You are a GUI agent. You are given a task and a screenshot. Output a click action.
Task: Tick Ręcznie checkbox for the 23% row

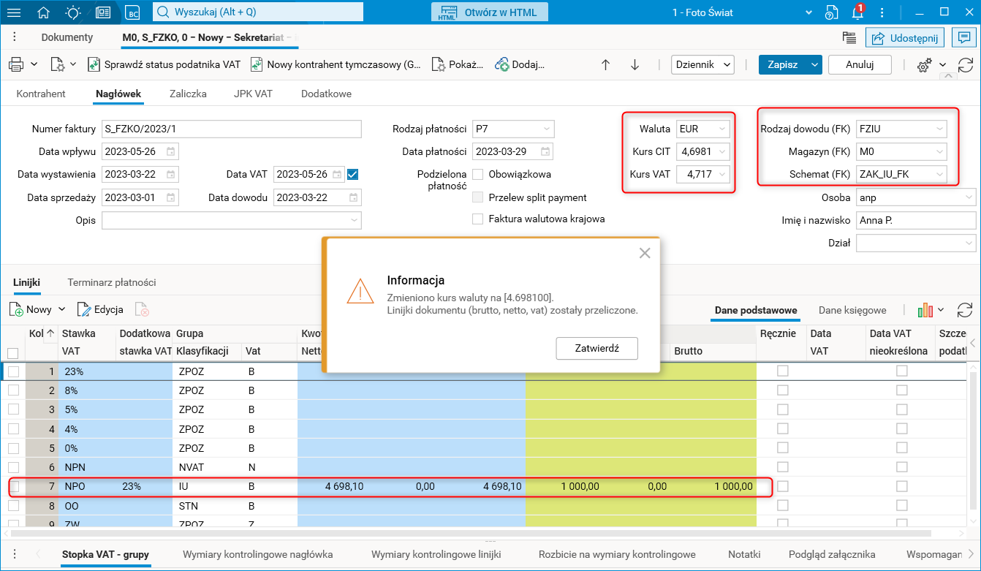(x=783, y=371)
